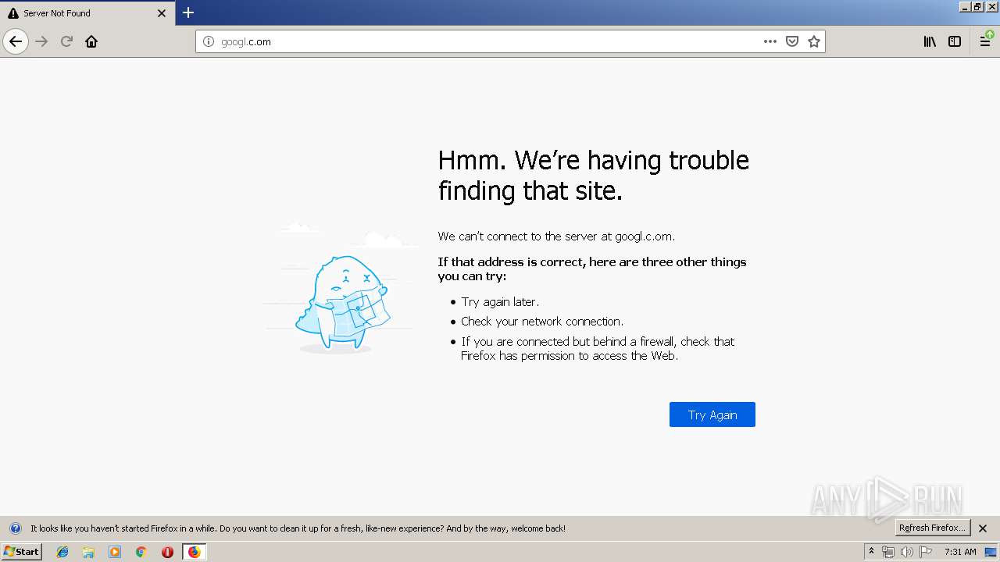The width and height of the screenshot is (1000, 562).
Task: Launch Internet Explorer from the taskbar
Action: 62,552
